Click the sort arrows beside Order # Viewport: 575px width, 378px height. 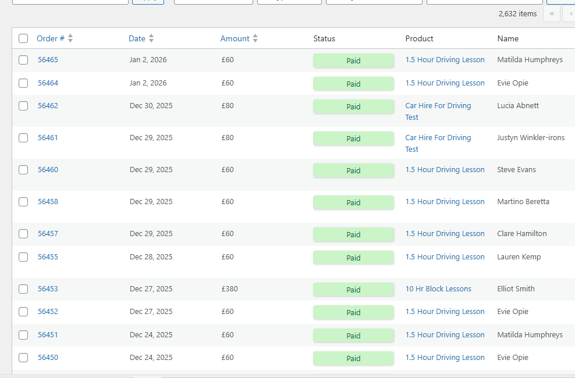[x=70, y=38]
